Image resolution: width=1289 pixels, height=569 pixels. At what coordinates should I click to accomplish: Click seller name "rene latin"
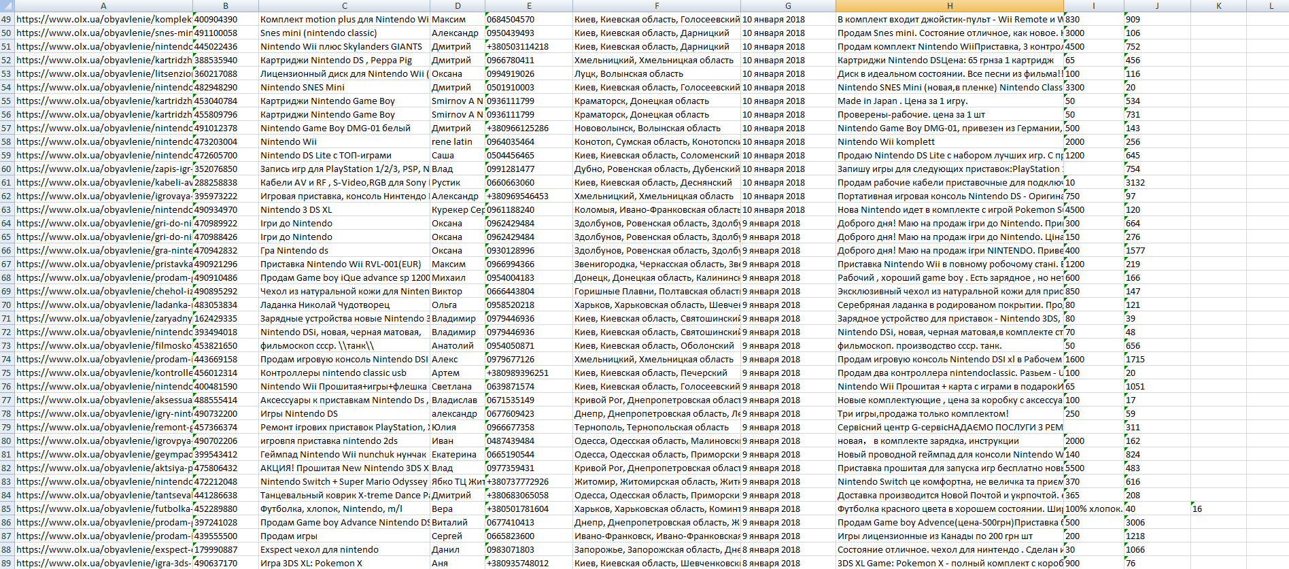458,141
